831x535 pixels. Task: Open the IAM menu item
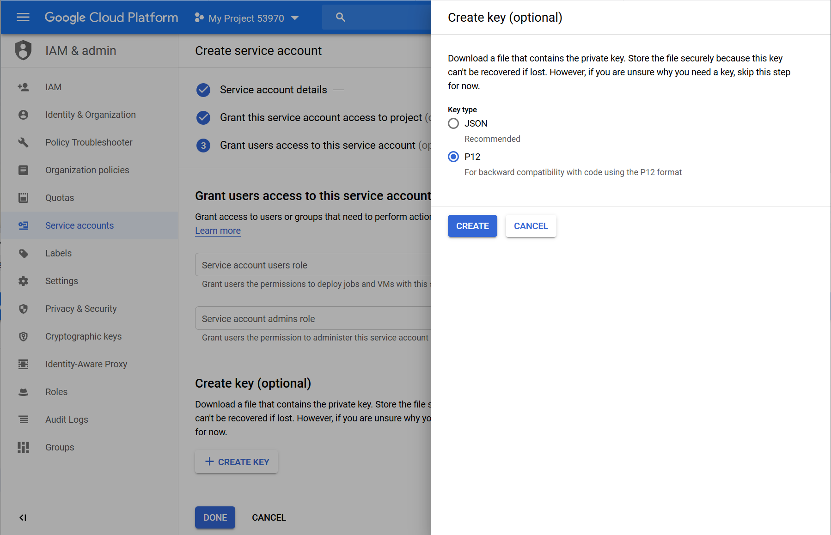[89, 87]
